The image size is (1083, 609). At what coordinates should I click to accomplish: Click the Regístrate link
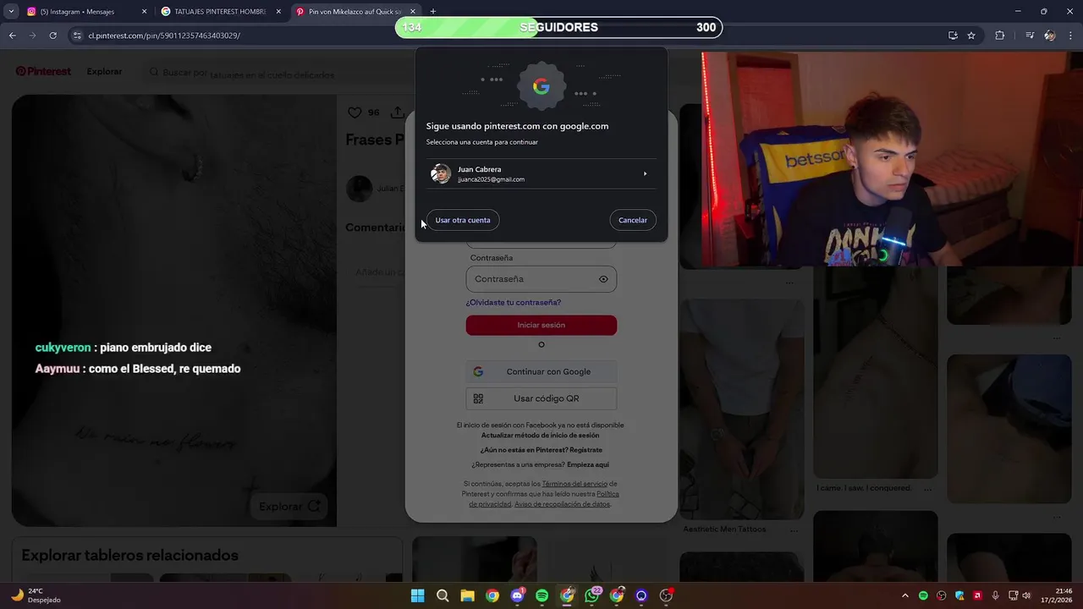[x=585, y=450]
